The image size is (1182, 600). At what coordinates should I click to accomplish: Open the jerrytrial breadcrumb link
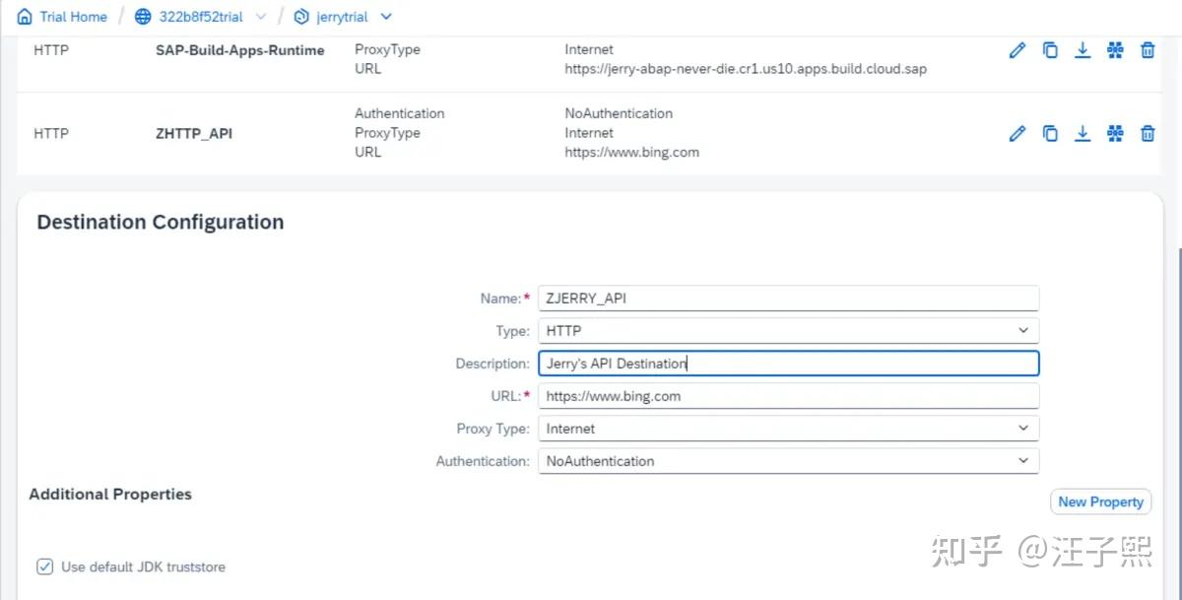click(x=343, y=17)
